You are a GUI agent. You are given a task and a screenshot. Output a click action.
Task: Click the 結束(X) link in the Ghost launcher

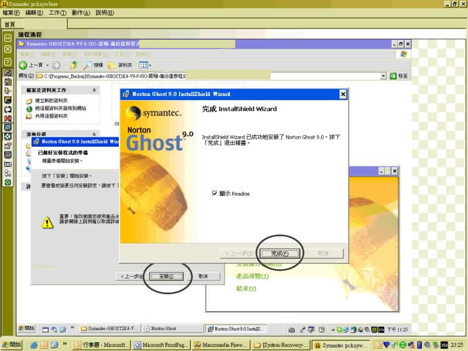pos(246,288)
